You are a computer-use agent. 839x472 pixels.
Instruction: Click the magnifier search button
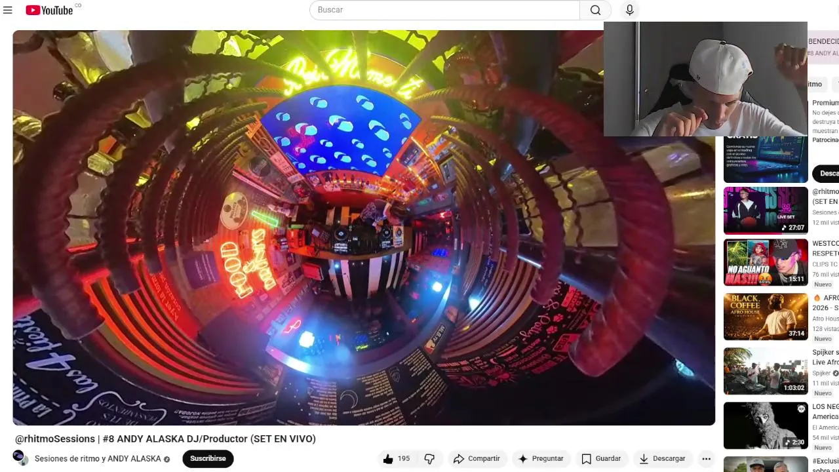(x=595, y=10)
